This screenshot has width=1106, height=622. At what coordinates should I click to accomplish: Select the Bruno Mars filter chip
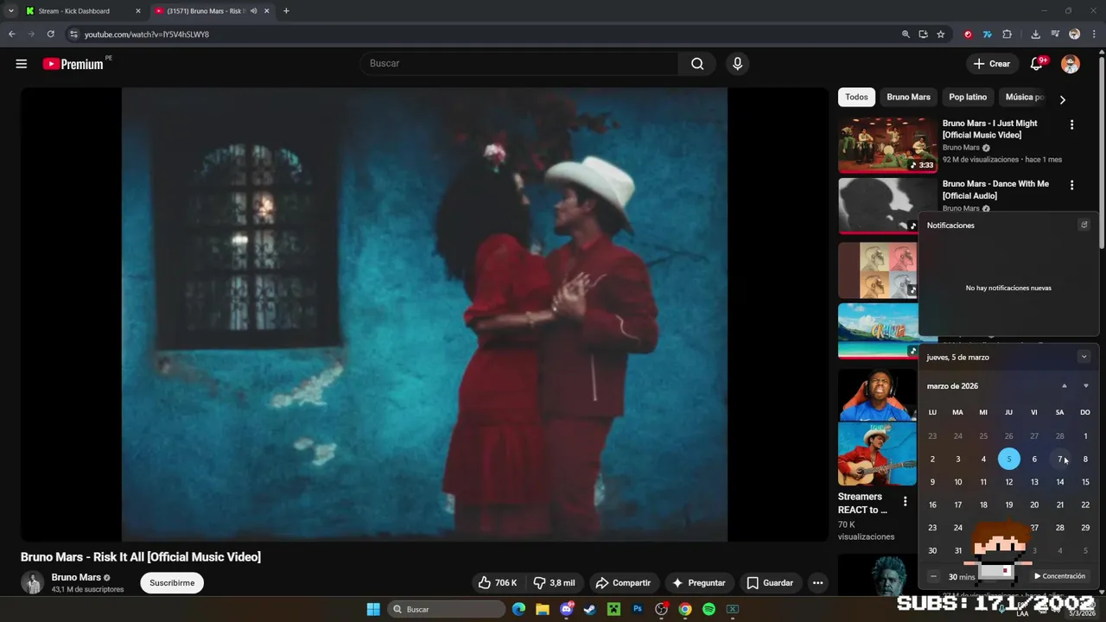[x=908, y=98]
